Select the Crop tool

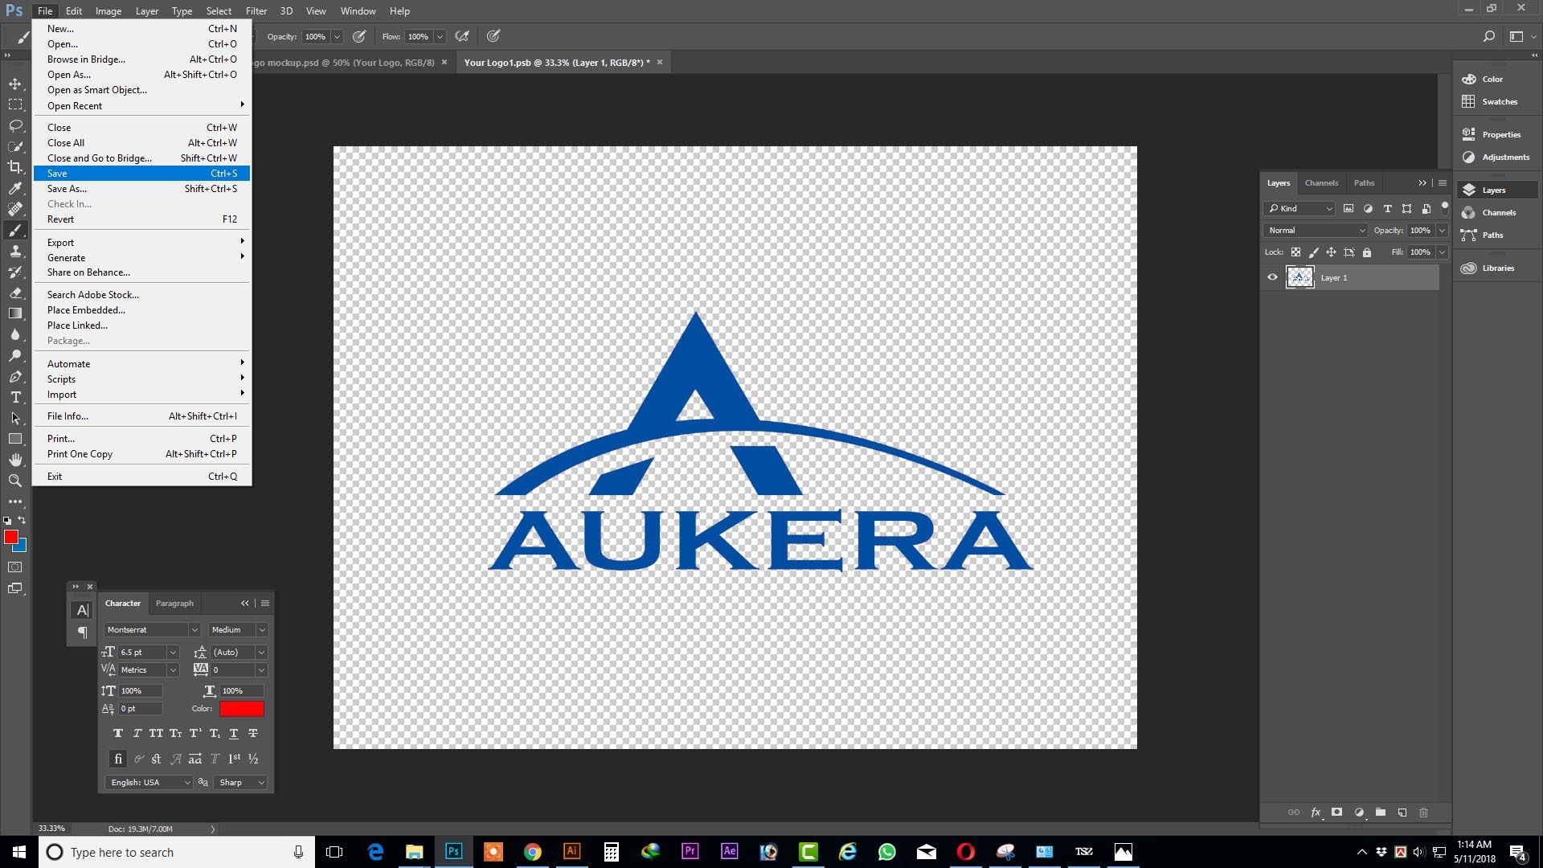click(15, 167)
